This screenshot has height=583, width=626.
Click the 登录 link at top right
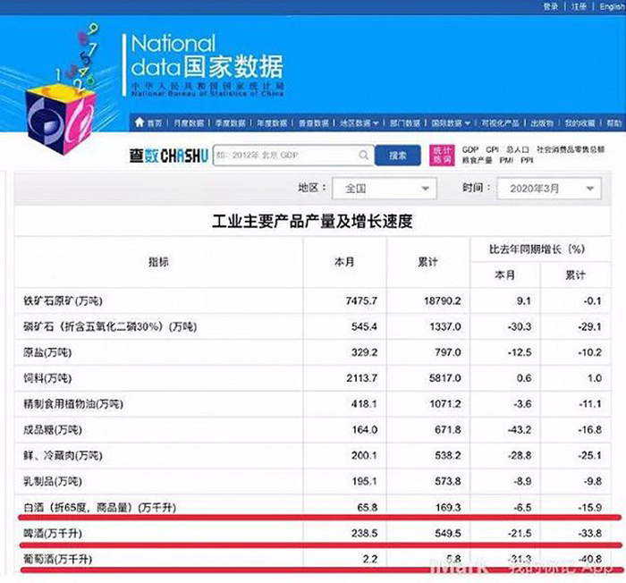pos(550,6)
